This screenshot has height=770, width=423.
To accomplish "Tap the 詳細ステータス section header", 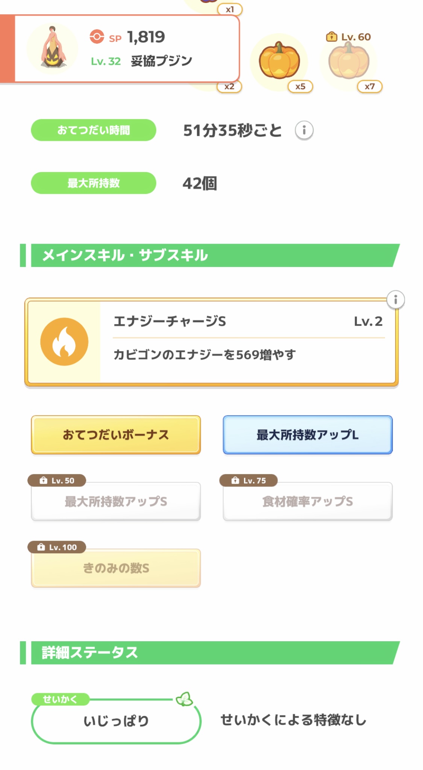I will (211, 653).
